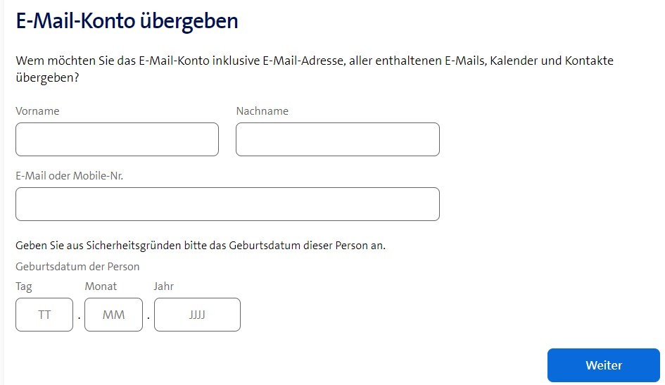The image size is (665, 385).
Task: Click the dot separator between Monat and Jahr
Action: (x=148, y=316)
